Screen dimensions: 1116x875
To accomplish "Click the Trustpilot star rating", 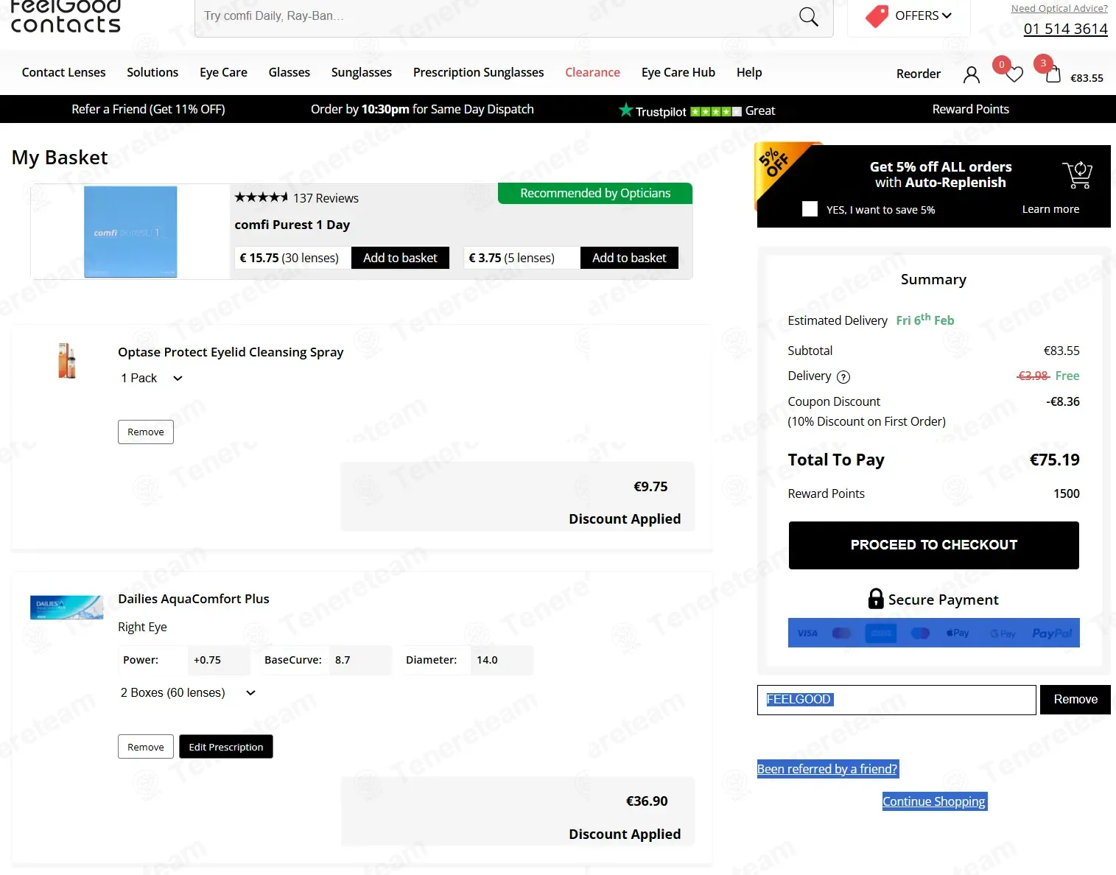I will click(715, 111).
